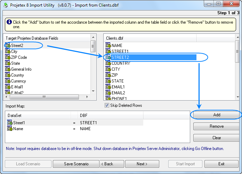Click the State field icon in target list
Viewport: 242px width, 174px height.
pos(8,63)
